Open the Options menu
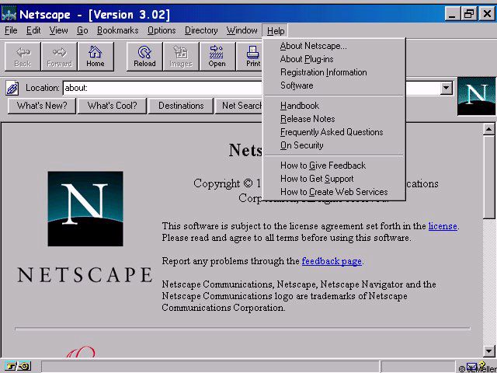Image resolution: width=497 pixels, height=373 pixels. point(162,30)
